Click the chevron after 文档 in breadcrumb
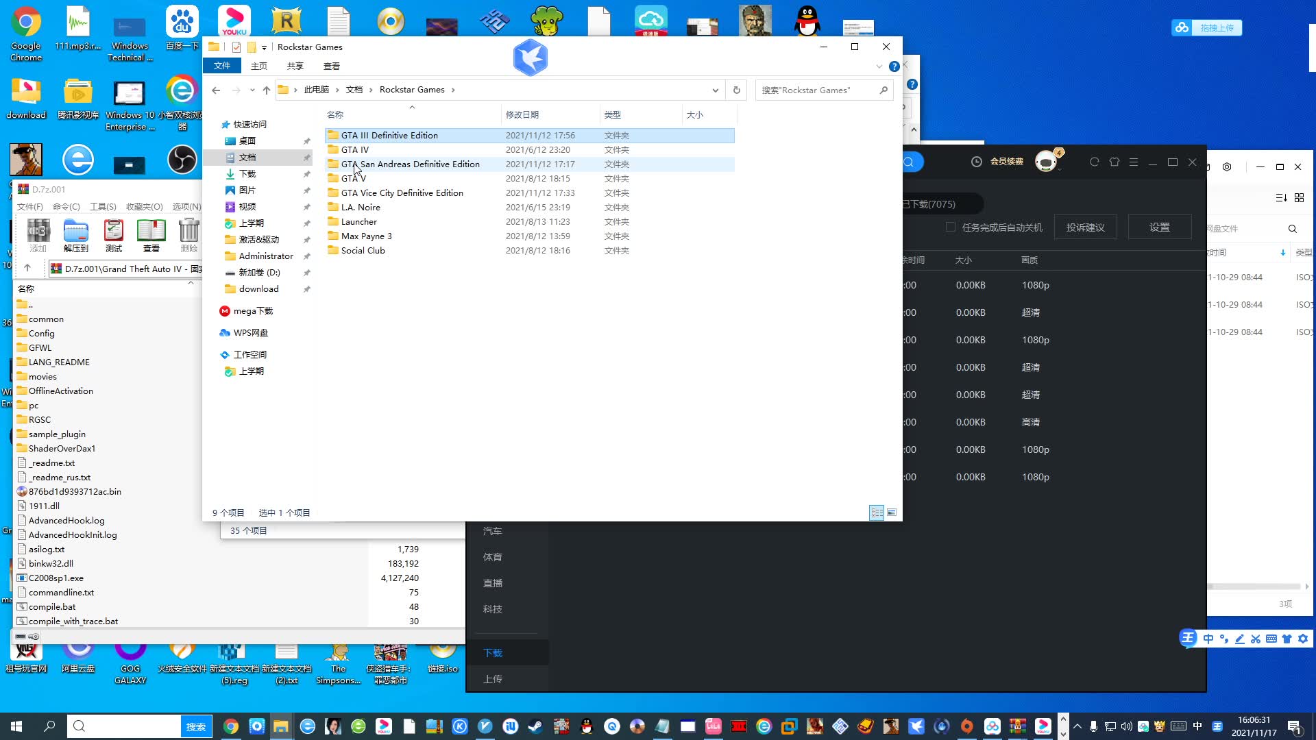1316x740 pixels. pos(371,90)
